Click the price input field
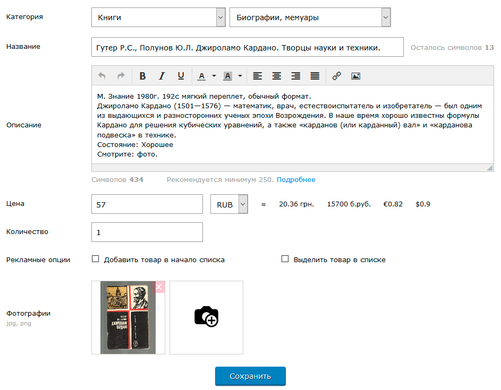The width and height of the screenshot is (501, 390). coord(147,204)
